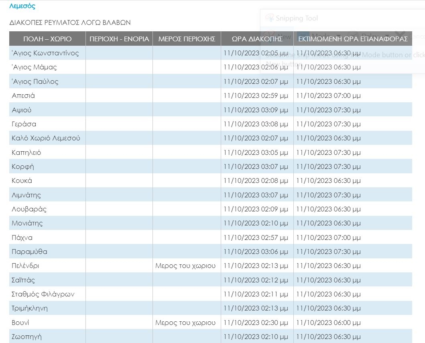The height and width of the screenshot is (343, 425).
Task: Click the 06:30 μμ restoration time for Καλό Χωριό Λεμεσού
Action: pos(328,138)
